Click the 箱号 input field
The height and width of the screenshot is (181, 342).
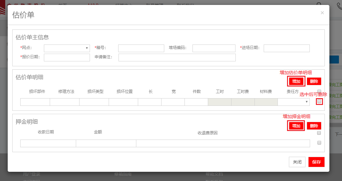(x=141, y=48)
